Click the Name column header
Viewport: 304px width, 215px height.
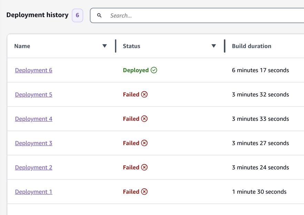[x=22, y=46]
